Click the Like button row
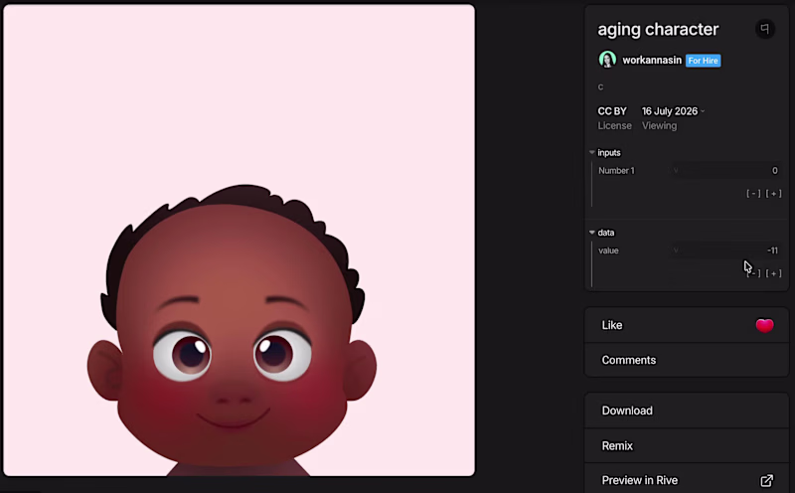Viewport: 795px width, 493px height. [687, 325]
